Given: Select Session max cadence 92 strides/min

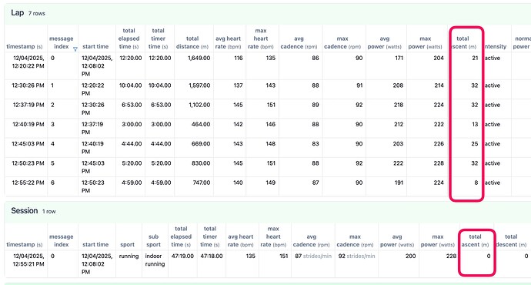Looking at the screenshot, I should point(356,256).
